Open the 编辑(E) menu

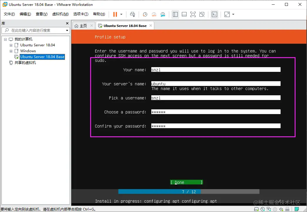(x=25, y=14)
